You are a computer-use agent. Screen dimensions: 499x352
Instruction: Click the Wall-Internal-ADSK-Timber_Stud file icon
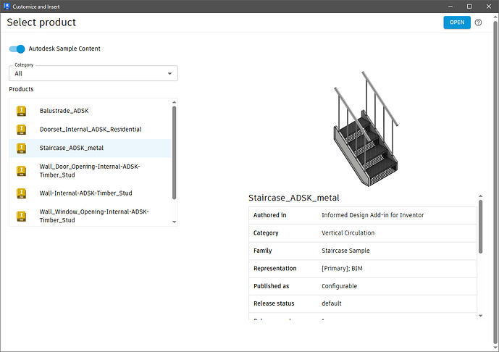tap(21, 193)
